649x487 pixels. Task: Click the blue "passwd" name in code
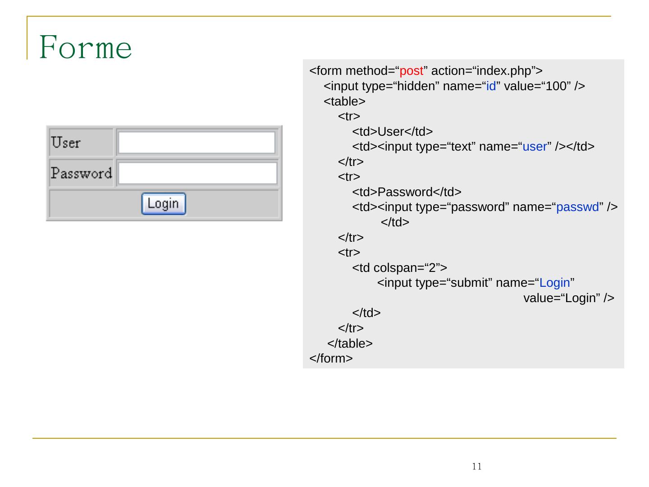coord(577,207)
